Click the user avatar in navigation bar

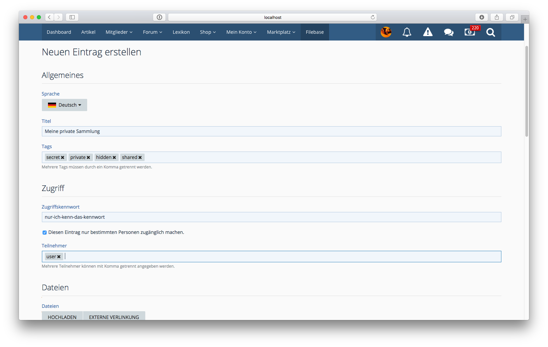coord(386,32)
